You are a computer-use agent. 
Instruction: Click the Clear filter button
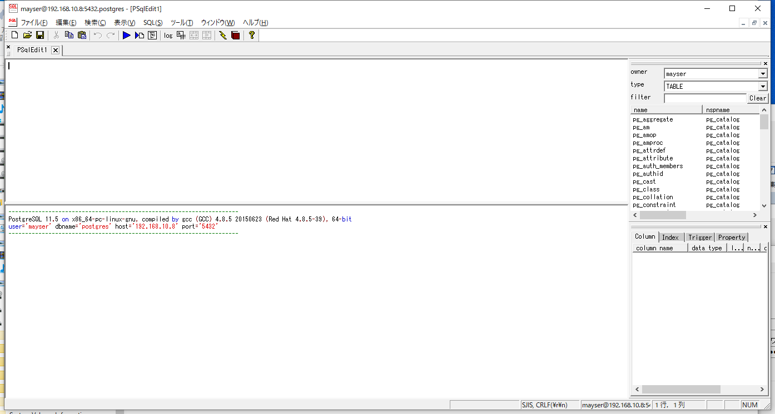[758, 98]
